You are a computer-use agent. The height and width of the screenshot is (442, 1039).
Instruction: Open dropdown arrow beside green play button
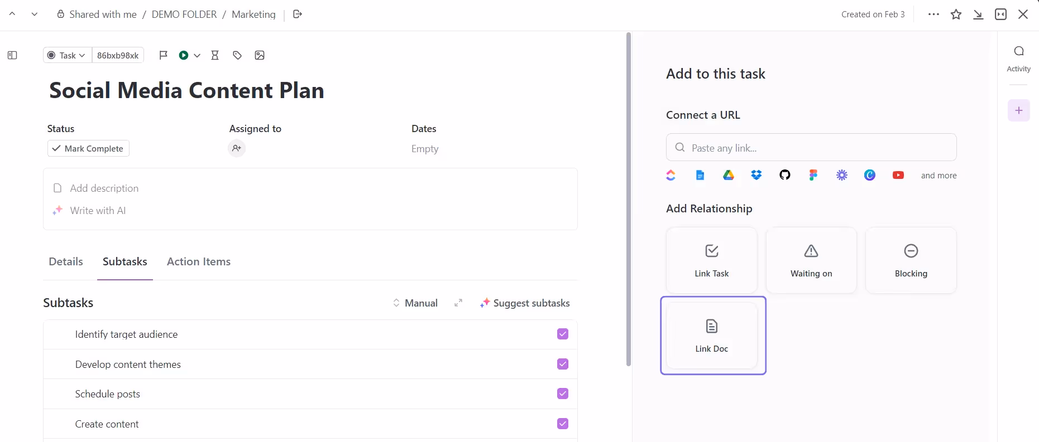(197, 55)
